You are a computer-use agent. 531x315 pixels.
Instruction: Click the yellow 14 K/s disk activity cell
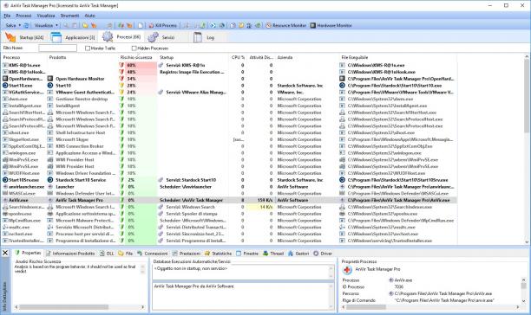click(260, 207)
